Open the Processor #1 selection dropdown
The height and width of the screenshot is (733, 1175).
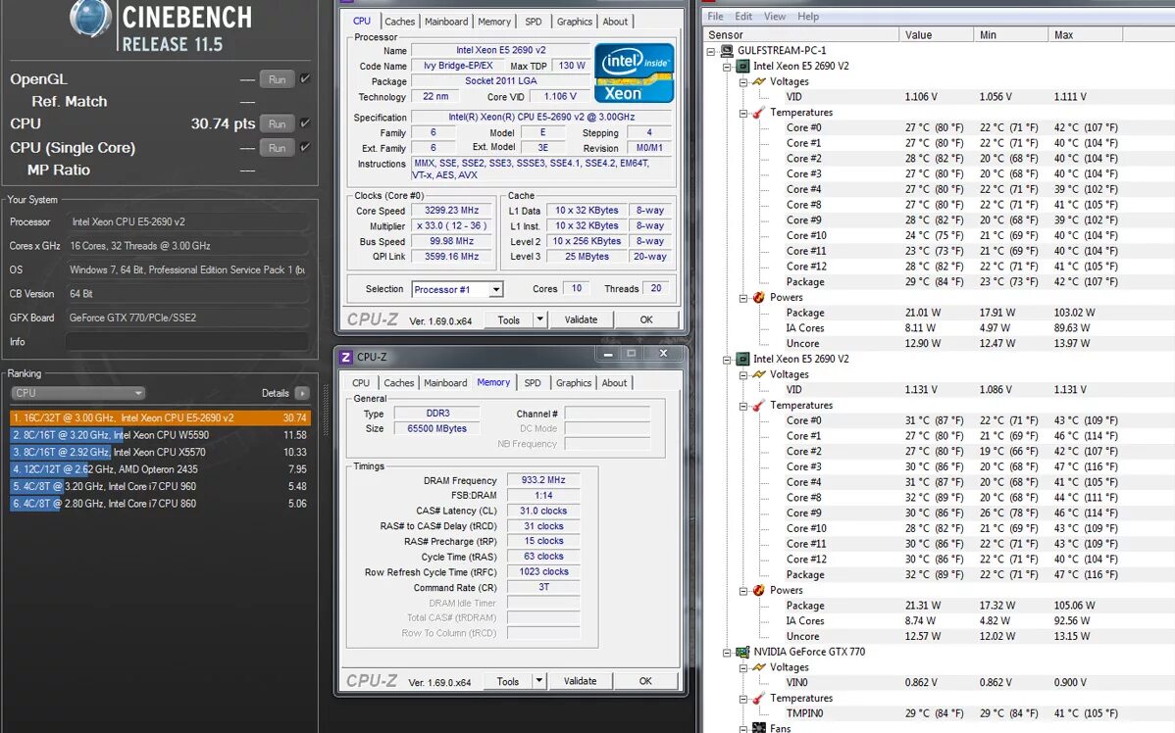(495, 290)
